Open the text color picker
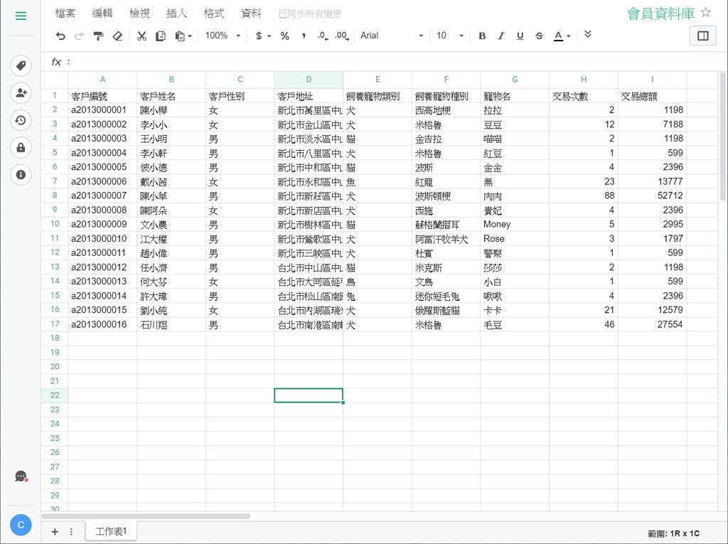The height and width of the screenshot is (544, 728). tap(562, 36)
